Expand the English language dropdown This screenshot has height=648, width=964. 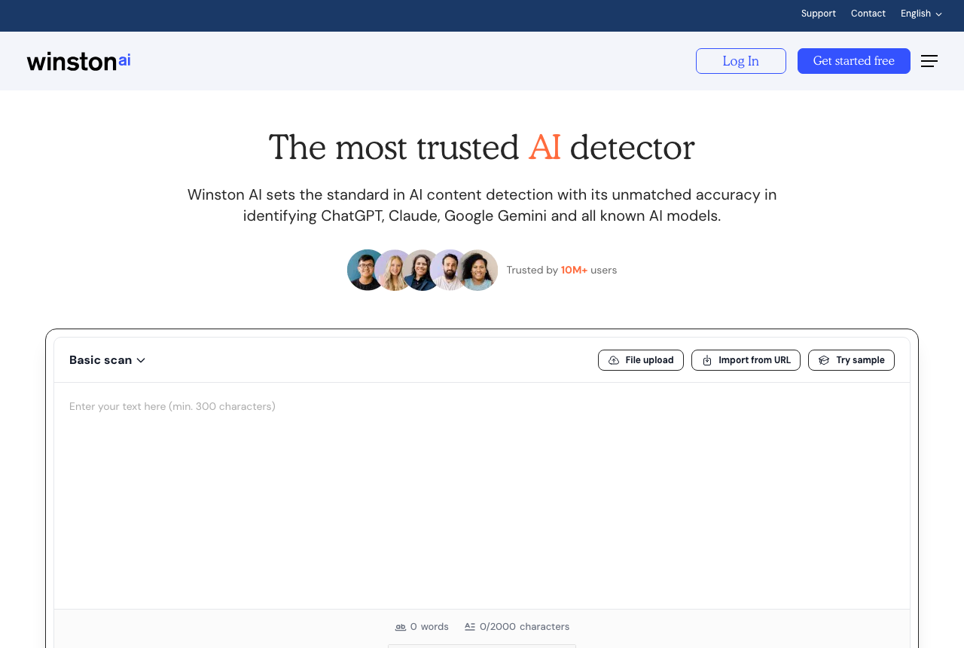click(921, 14)
